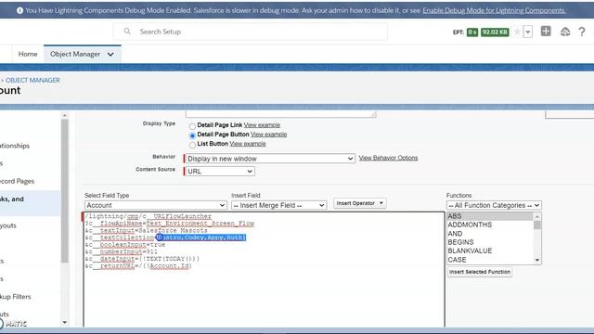Open the favorites list dropdown arrow
Viewport: 594px width, 334px height.
528,32
